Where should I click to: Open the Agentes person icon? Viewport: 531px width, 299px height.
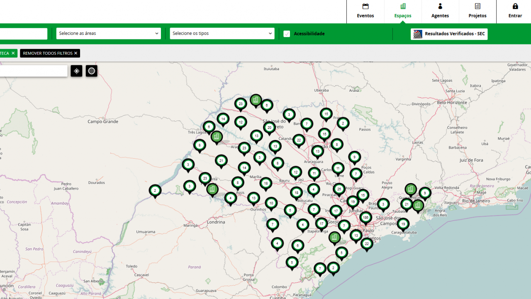pyautogui.click(x=440, y=6)
